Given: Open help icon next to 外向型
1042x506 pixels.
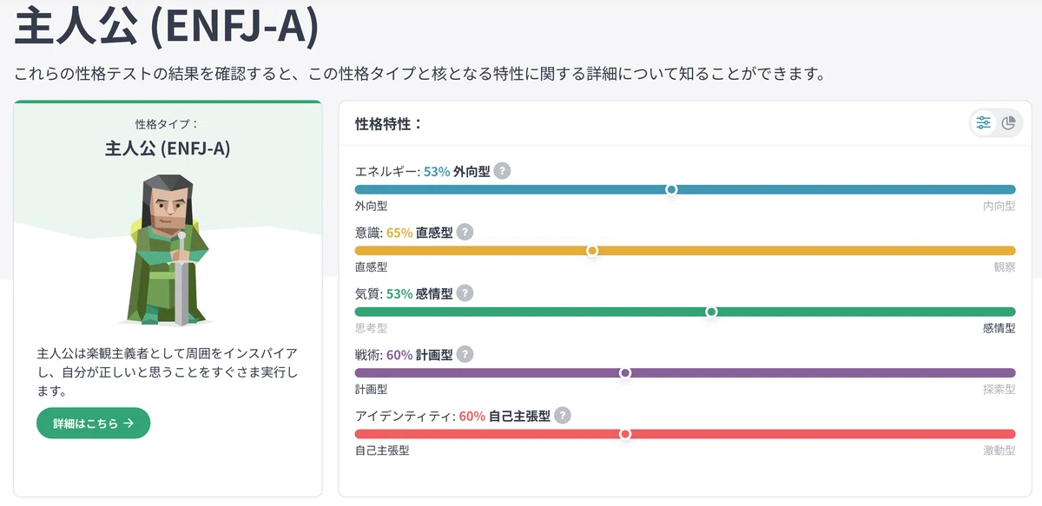Looking at the screenshot, I should point(502,171).
